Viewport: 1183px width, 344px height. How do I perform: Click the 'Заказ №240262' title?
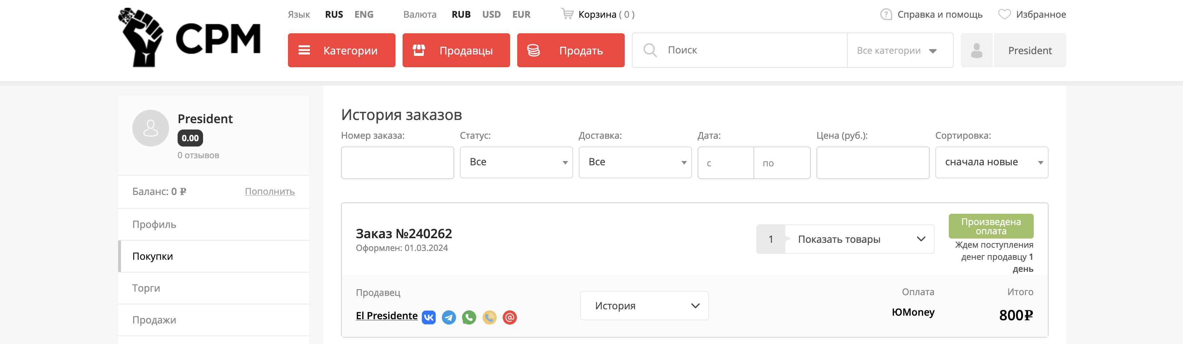click(404, 234)
